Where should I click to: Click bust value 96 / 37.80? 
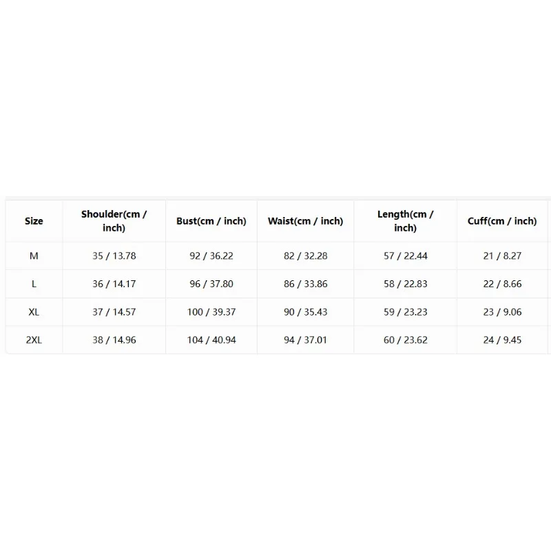click(x=211, y=284)
